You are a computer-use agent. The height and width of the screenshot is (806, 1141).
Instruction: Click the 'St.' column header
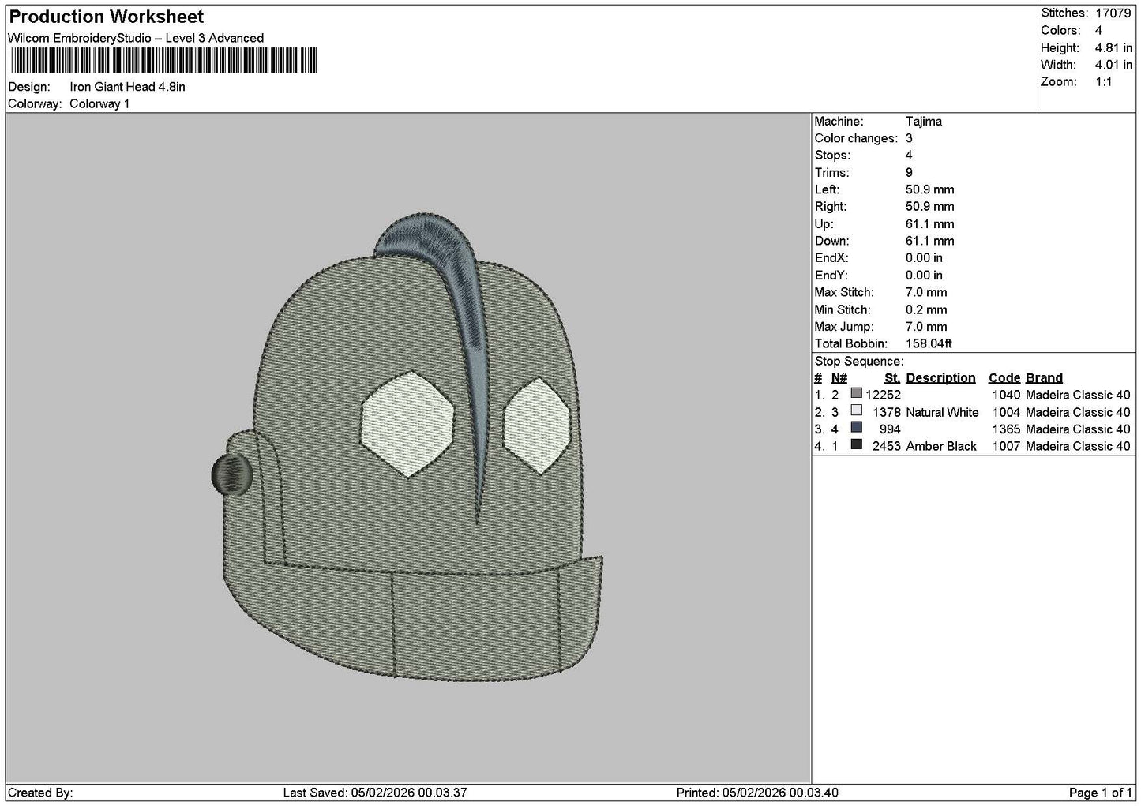coord(892,378)
